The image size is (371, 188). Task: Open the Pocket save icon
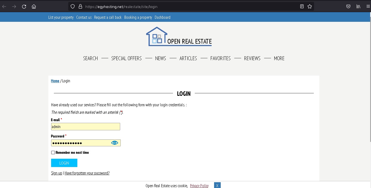tap(348, 6)
